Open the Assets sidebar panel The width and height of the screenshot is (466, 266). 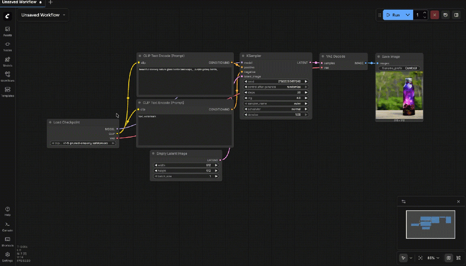point(8,31)
